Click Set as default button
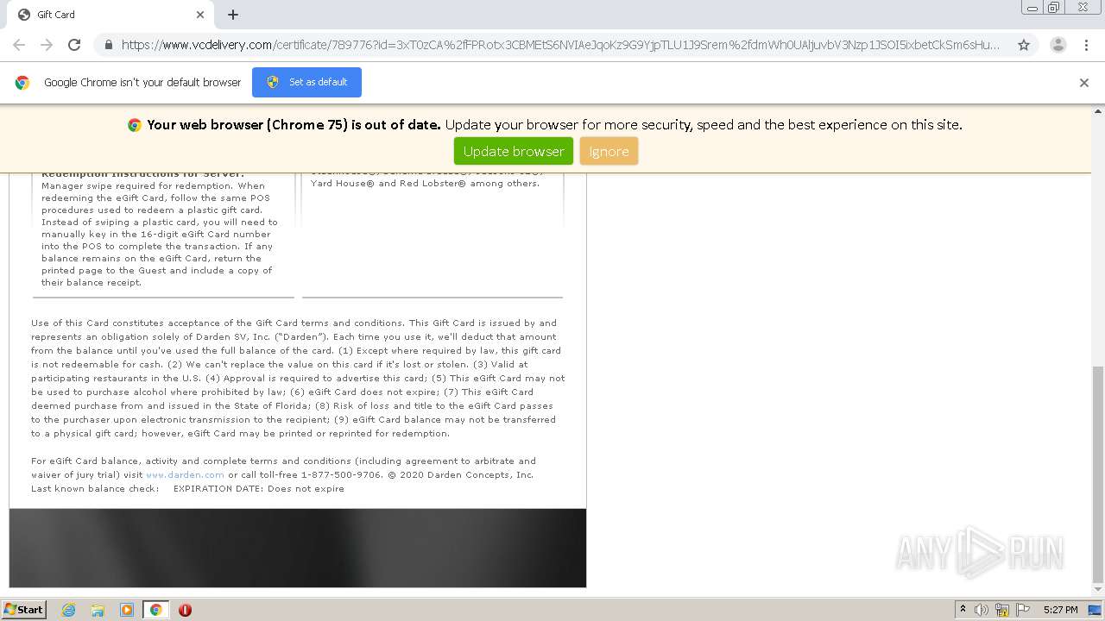This screenshot has height=621, width=1105. click(306, 82)
